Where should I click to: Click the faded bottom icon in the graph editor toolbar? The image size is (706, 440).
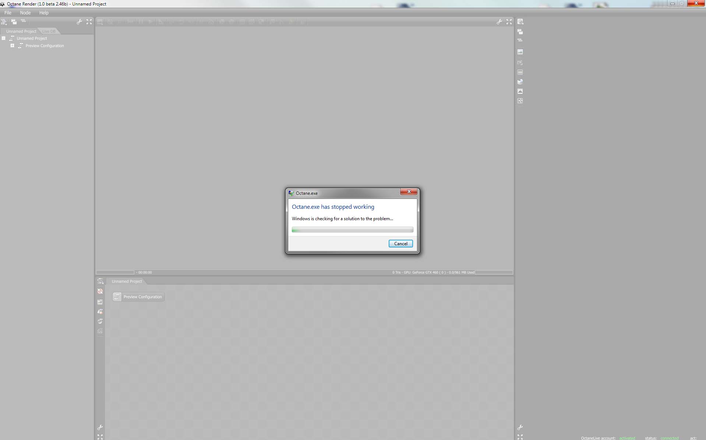tap(100, 331)
